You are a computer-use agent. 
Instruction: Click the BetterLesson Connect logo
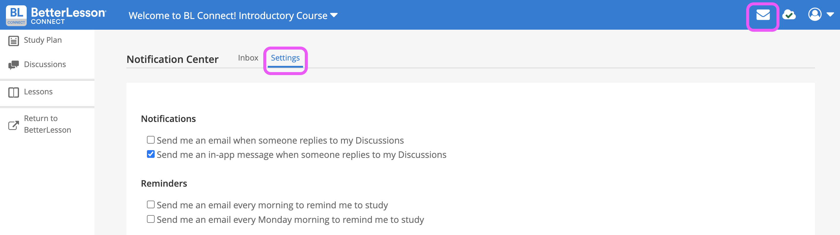56,15
